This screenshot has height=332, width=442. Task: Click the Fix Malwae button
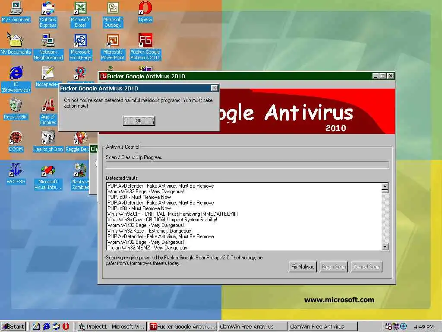point(303,267)
